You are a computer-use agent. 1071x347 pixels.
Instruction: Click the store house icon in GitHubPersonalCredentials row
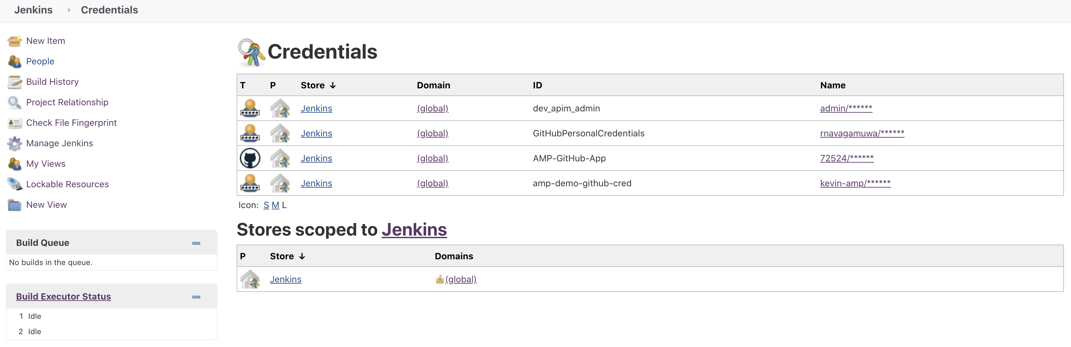[280, 133]
